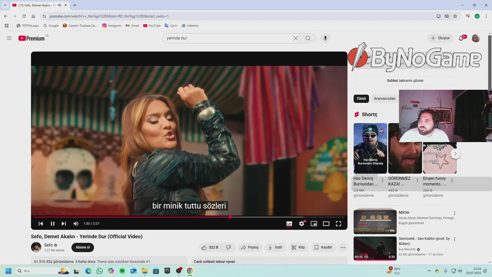Open the Windows Start menu
Image resolution: width=492 pixels, height=277 pixels.
[8, 271]
